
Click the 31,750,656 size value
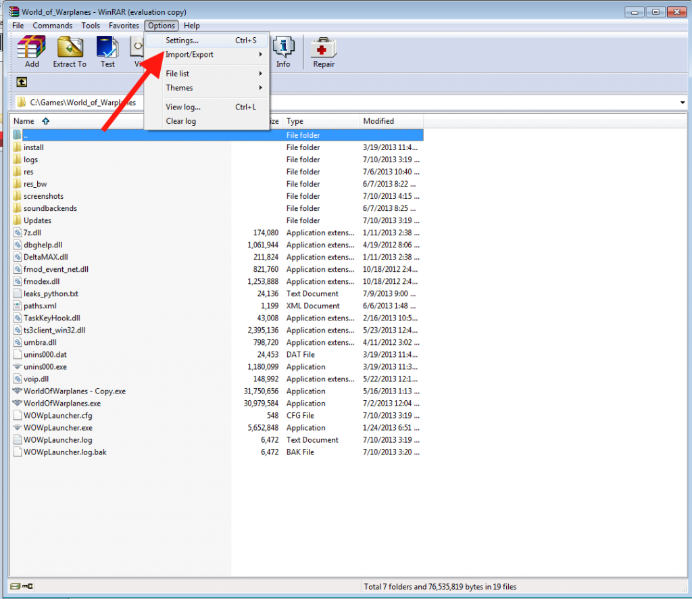[261, 391]
